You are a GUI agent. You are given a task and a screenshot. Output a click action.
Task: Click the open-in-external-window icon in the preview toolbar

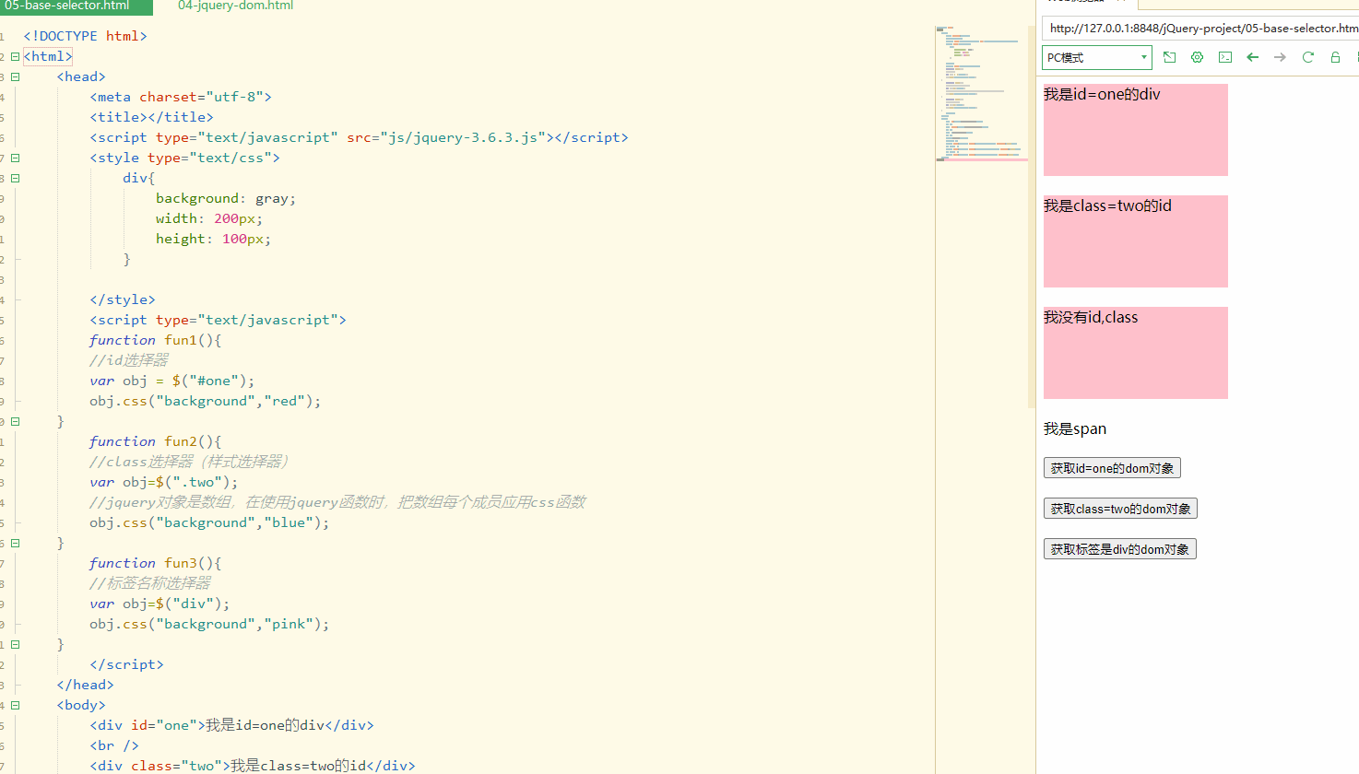(1169, 57)
